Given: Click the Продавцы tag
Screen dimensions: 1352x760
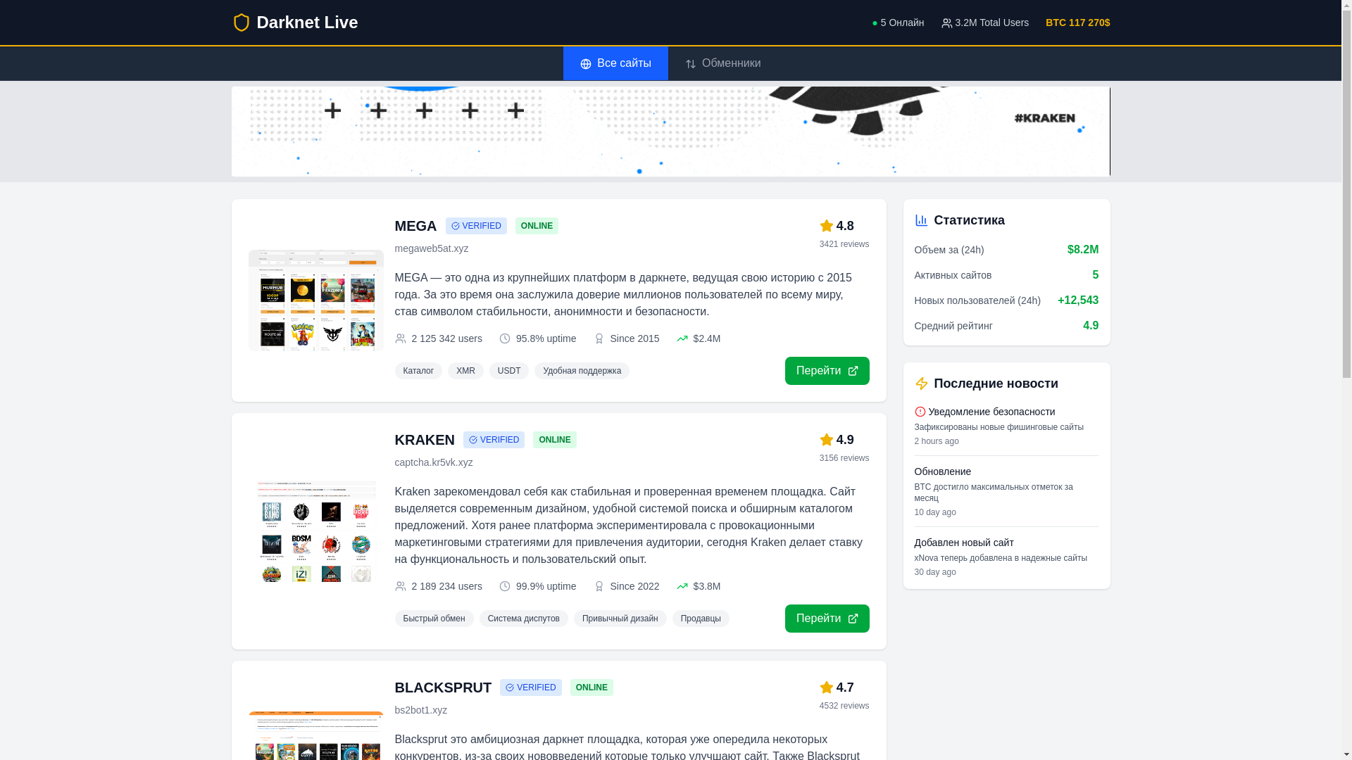Looking at the screenshot, I should [701, 619].
